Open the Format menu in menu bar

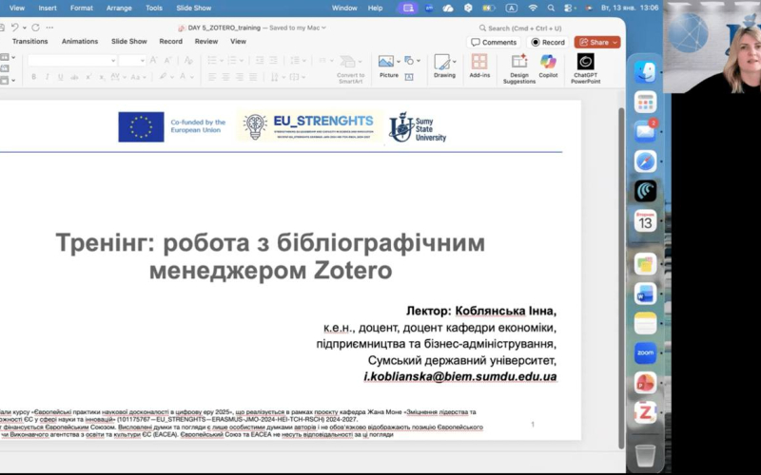pyautogui.click(x=81, y=8)
